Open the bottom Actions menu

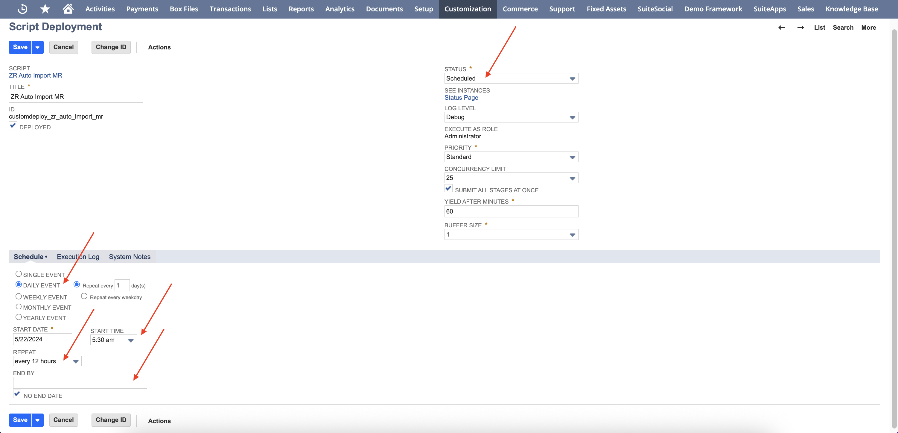point(159,421)
